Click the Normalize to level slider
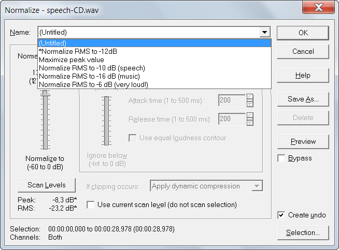 coord(45,119)
